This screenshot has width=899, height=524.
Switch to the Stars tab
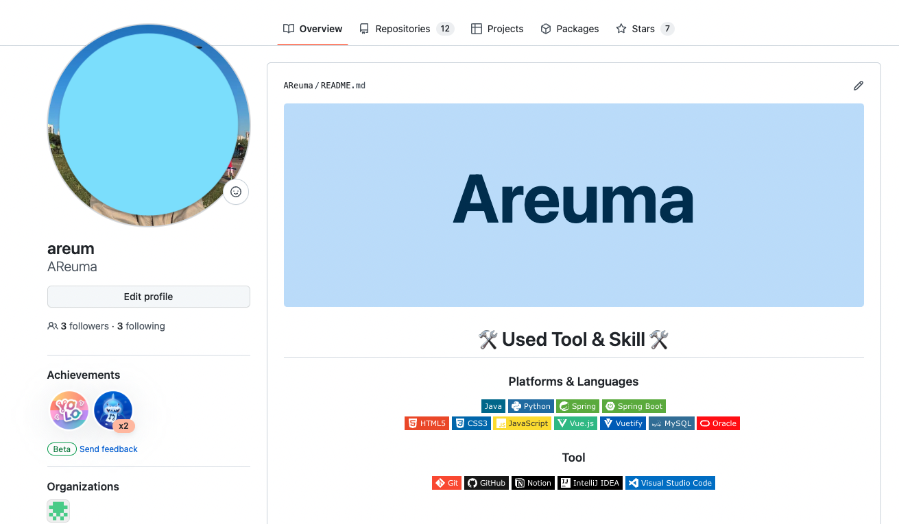(x=643, y=28)
